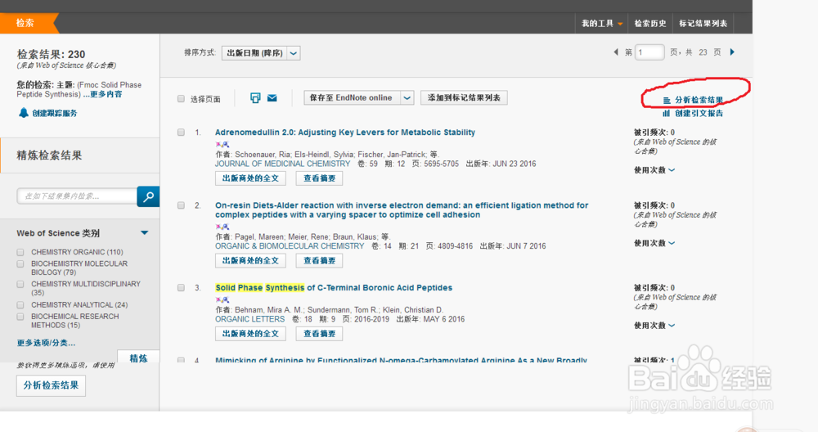View abstract of Adrenomedullin 2.0 article

point(319,178)
